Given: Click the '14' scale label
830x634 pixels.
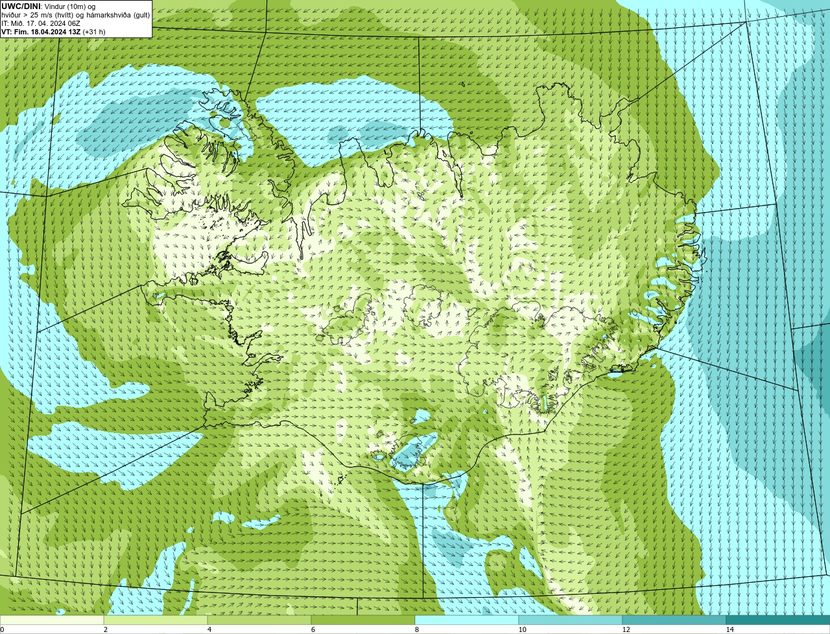Looking at the screenshot, I should click(x=729, y=629).
